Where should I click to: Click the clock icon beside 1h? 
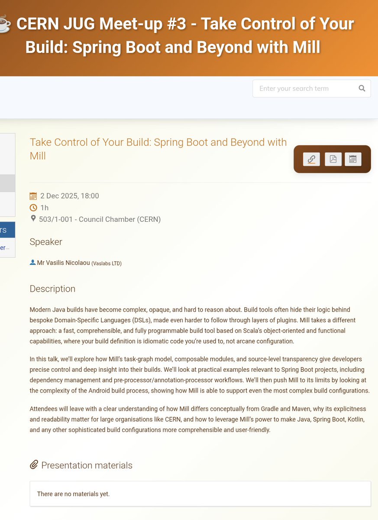(x=33, y=208)
